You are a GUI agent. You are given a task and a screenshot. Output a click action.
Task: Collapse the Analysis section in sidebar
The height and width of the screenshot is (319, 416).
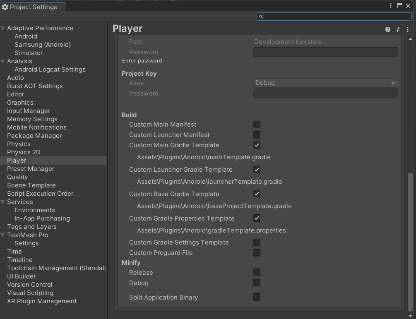(3, 61)
